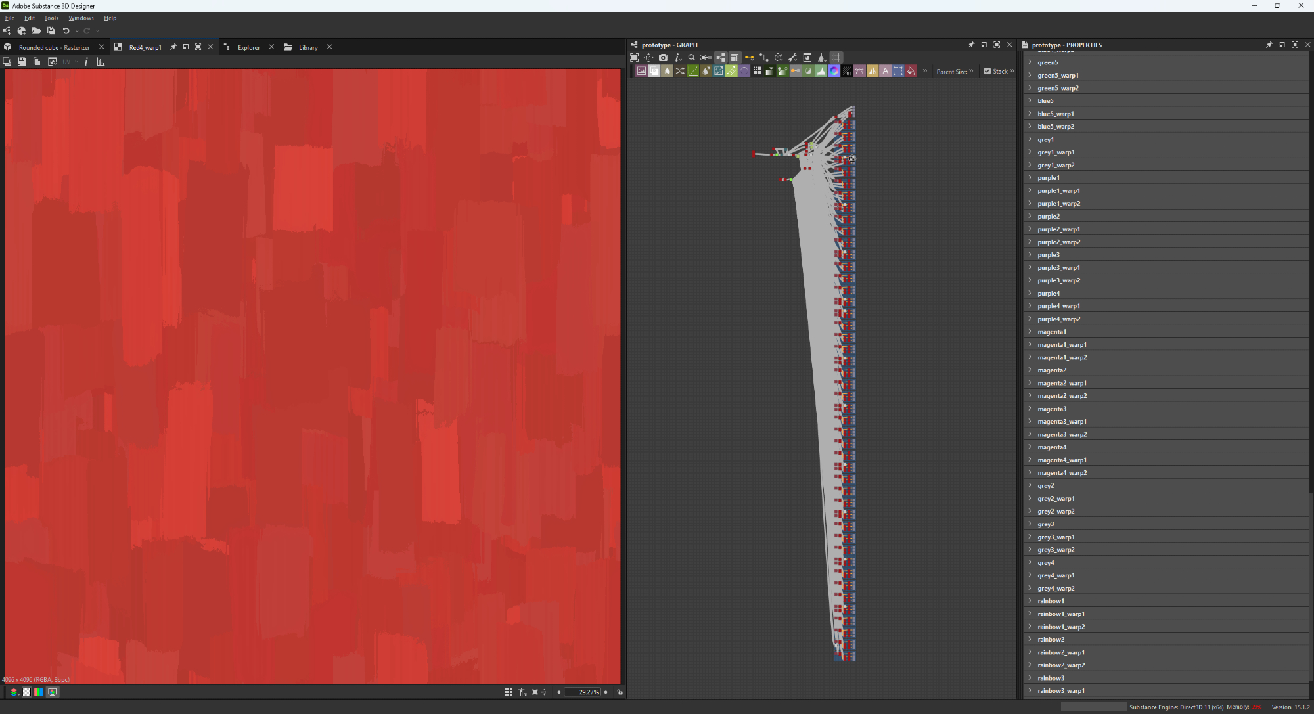Click the zoom percentage field showing 29.27%

click(x=583, y=692)
